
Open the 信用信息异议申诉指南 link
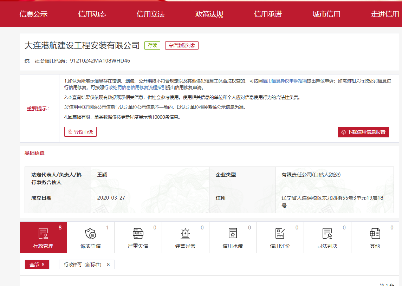(285, 80)
